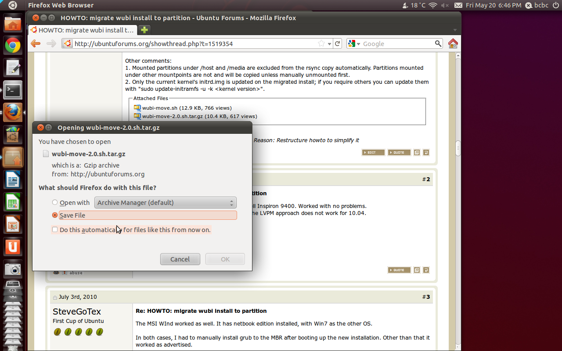Select the 'Save File' radio option
The image size is (562, 351).
(x=55, y=215)
